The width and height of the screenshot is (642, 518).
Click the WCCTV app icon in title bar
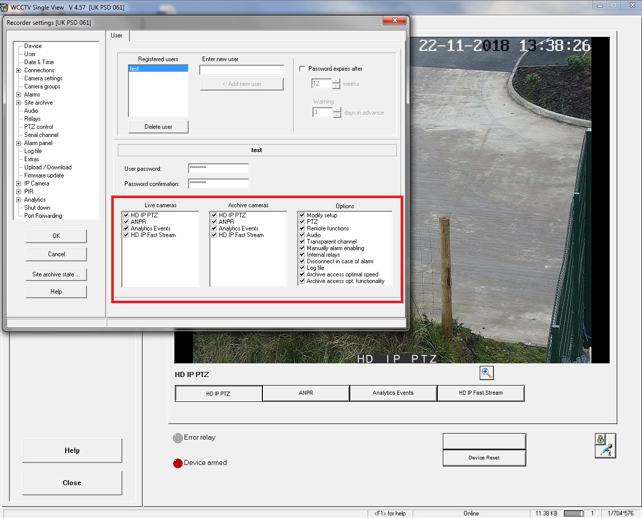5,7
